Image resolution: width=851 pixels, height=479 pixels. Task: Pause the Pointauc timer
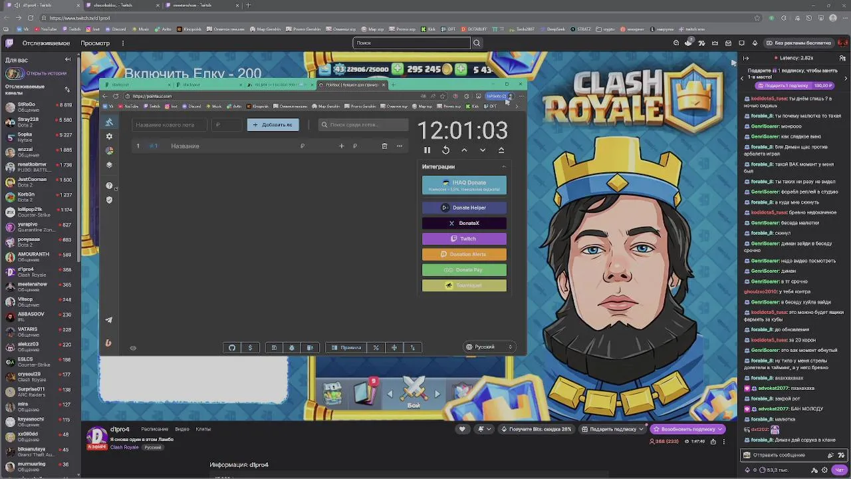click(427, 150)
